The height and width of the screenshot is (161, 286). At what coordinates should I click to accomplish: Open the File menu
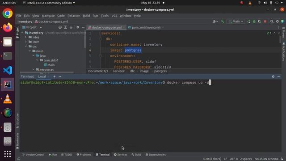click(x=19, y=16)
